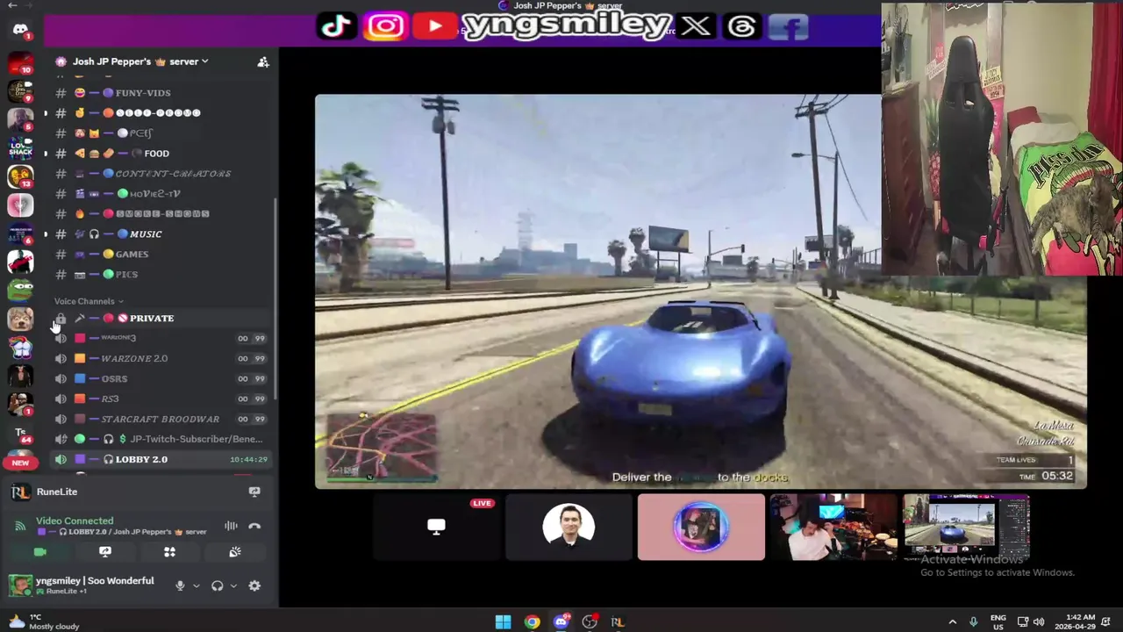Mute the microphone in the user panel
1123x632 pixels.
(180, 586)
